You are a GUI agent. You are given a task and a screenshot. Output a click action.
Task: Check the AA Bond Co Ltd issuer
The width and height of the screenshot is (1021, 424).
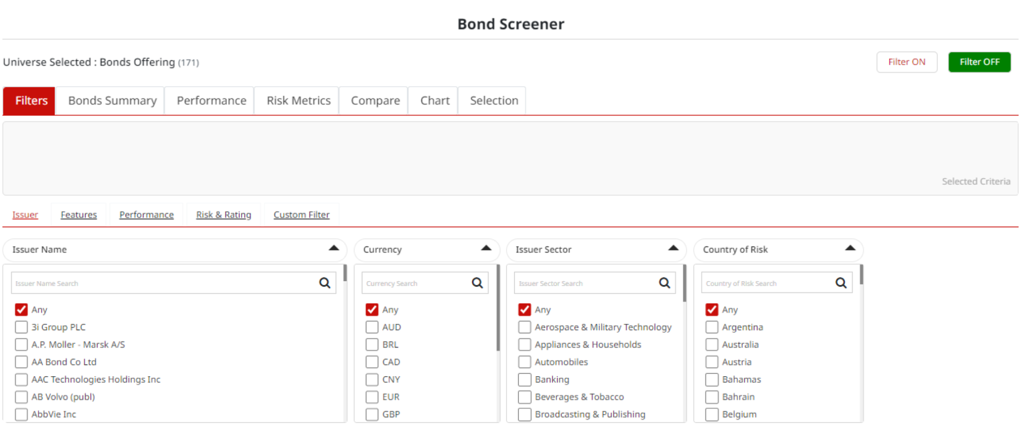(21, 362)
